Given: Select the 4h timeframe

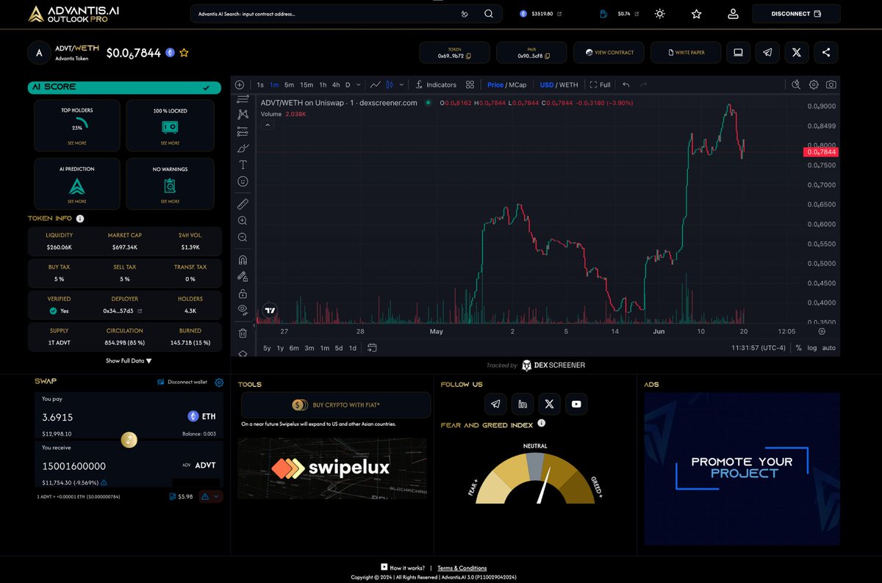Looking at the screenshot, I should pos(336,84).
